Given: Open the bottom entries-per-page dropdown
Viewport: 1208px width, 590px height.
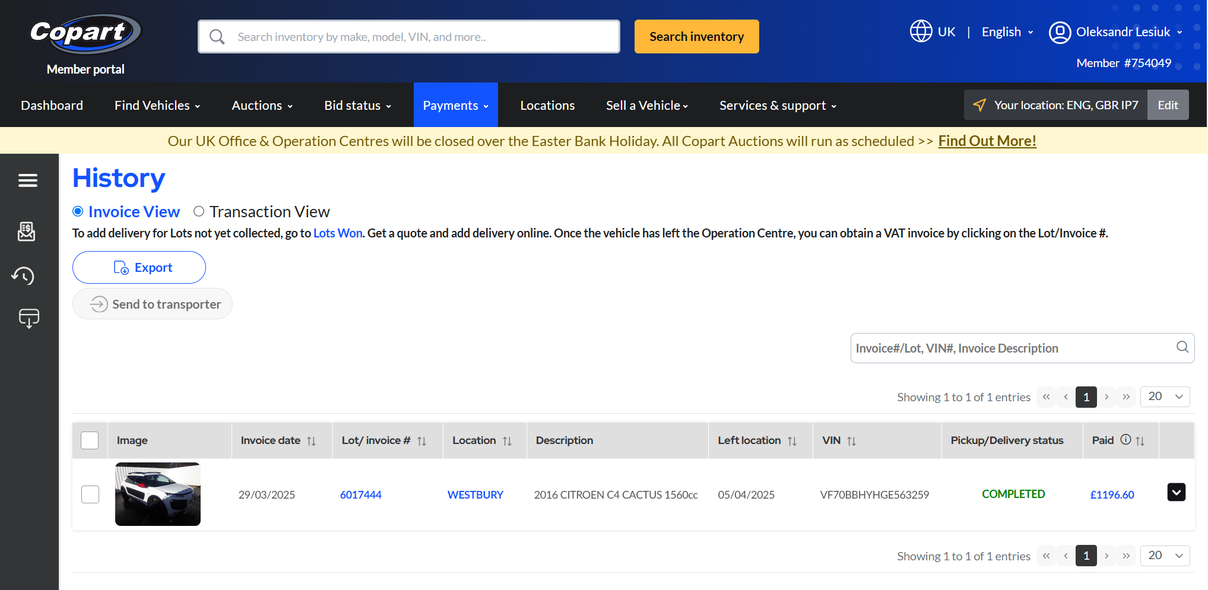Looking at the screenshot, I should pyautogui.click(x=1165, y=556).
